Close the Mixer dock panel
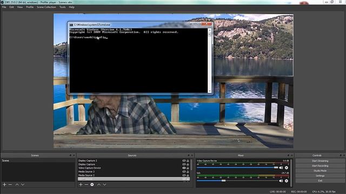 (x=292, y=155)
